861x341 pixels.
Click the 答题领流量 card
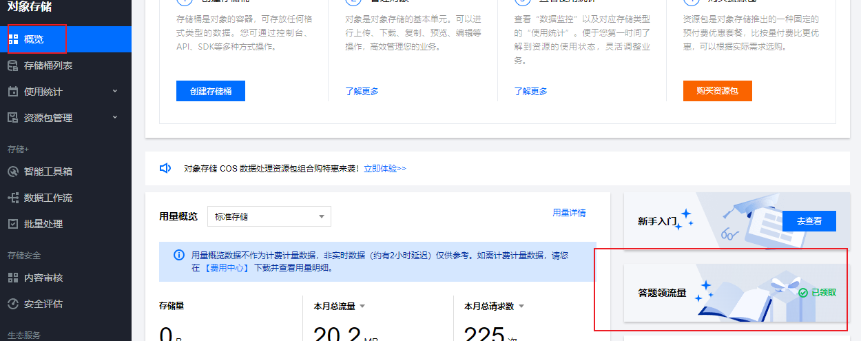pos(736,293)
